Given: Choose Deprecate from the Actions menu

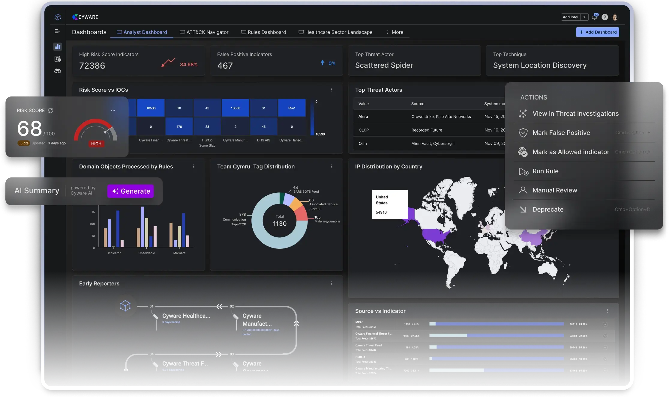Looking at the screenshot, I should 548,209.
